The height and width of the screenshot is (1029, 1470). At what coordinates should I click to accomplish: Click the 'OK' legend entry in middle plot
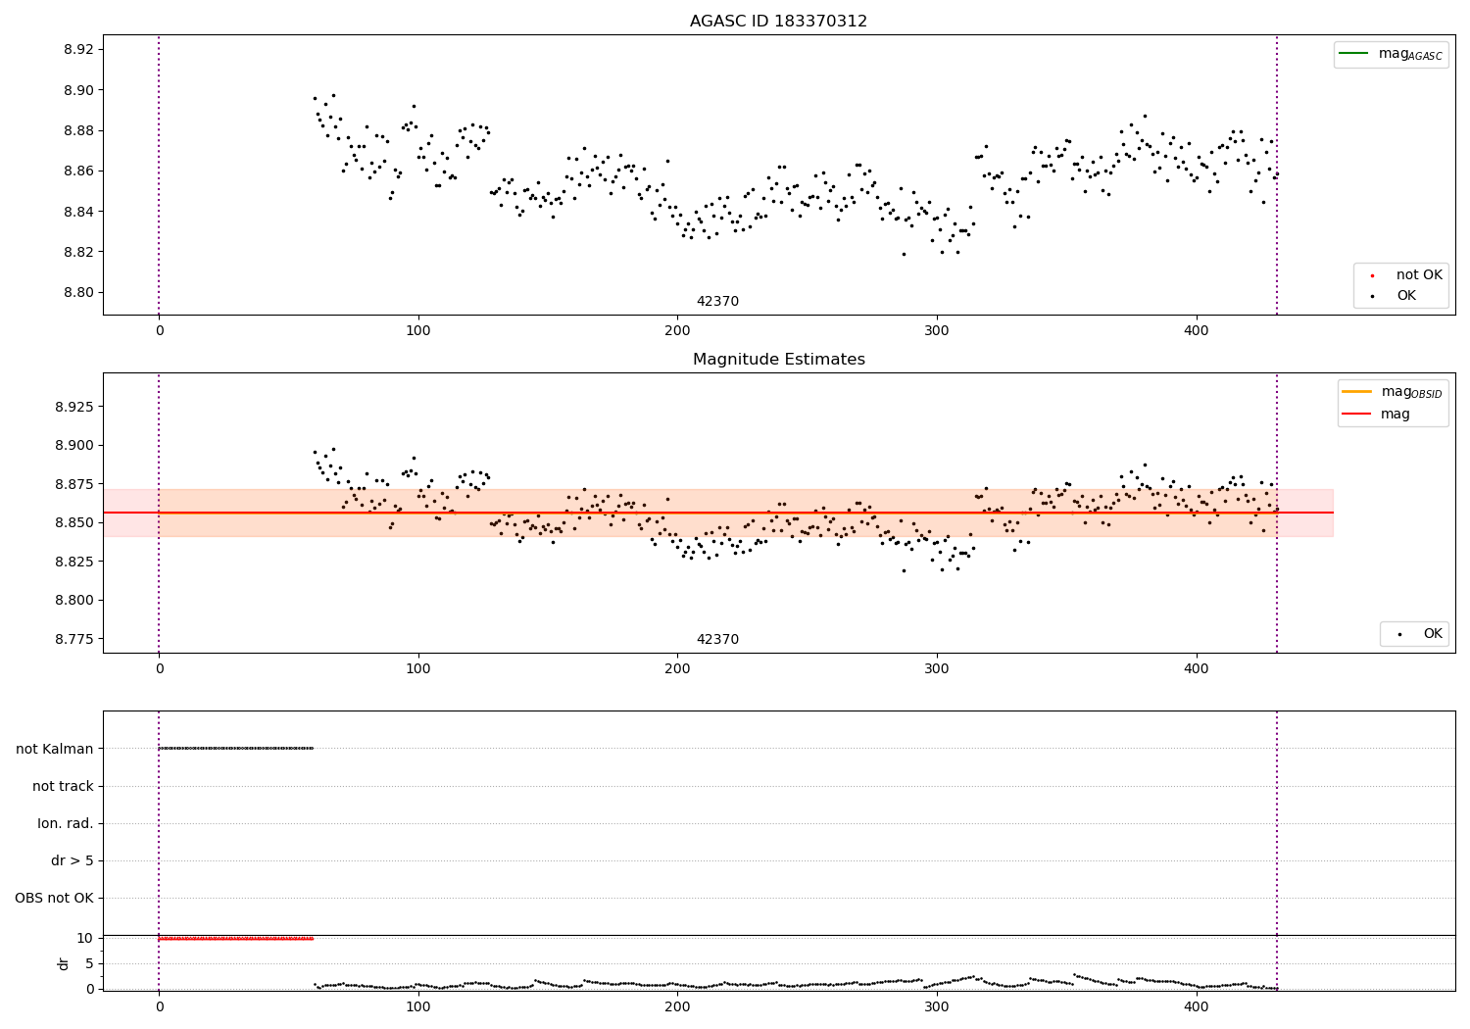pos(1419,634)
